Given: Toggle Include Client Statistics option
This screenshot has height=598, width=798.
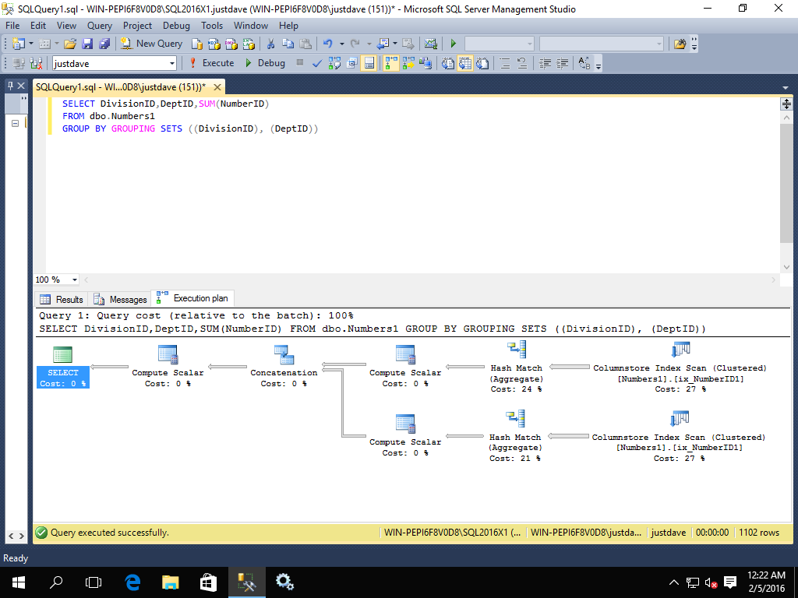Looking at the screenshot, I should pos(425,63).
